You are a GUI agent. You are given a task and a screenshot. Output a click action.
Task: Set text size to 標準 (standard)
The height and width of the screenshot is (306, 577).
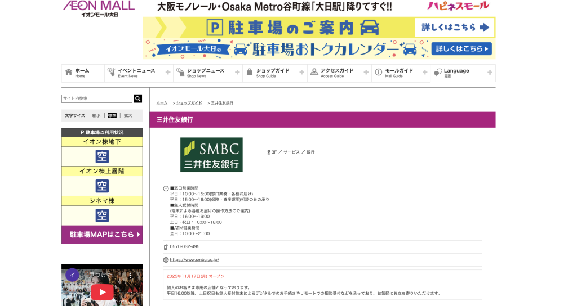pos(112,115)
